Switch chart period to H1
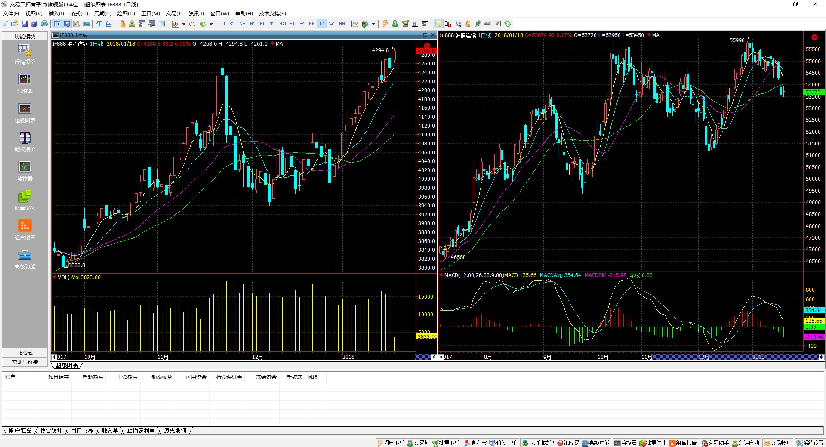This screenshot has width=826, height=447. (x=292, y=24)
